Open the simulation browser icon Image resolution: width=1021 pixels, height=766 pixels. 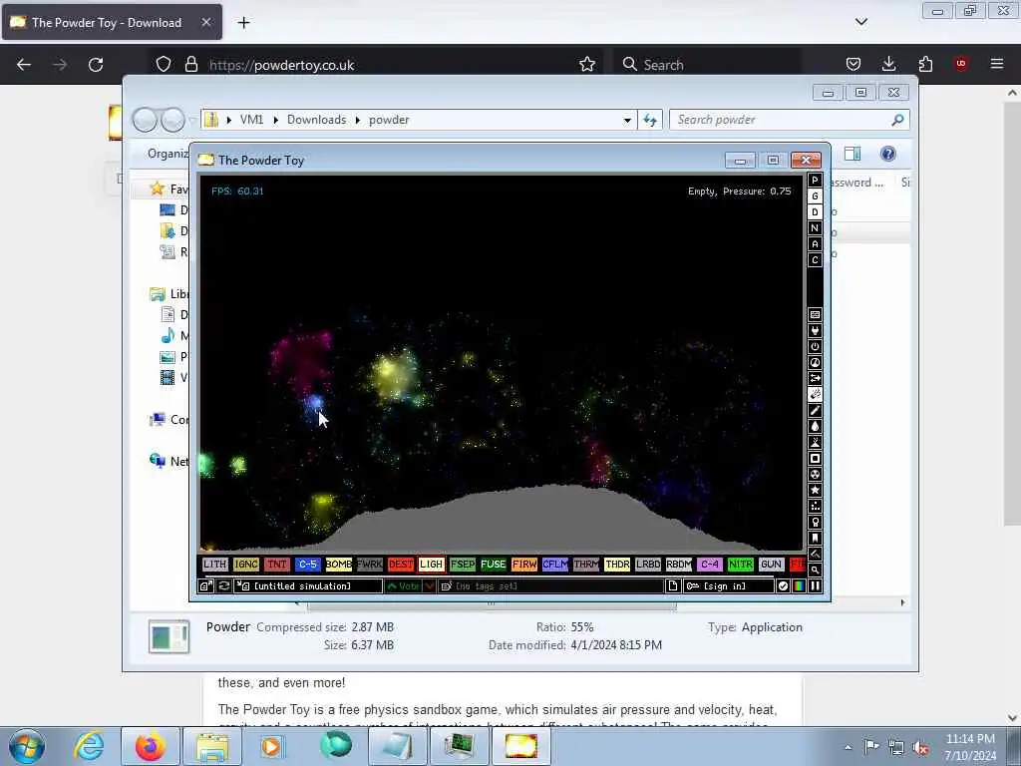click(x=205, y=586)
